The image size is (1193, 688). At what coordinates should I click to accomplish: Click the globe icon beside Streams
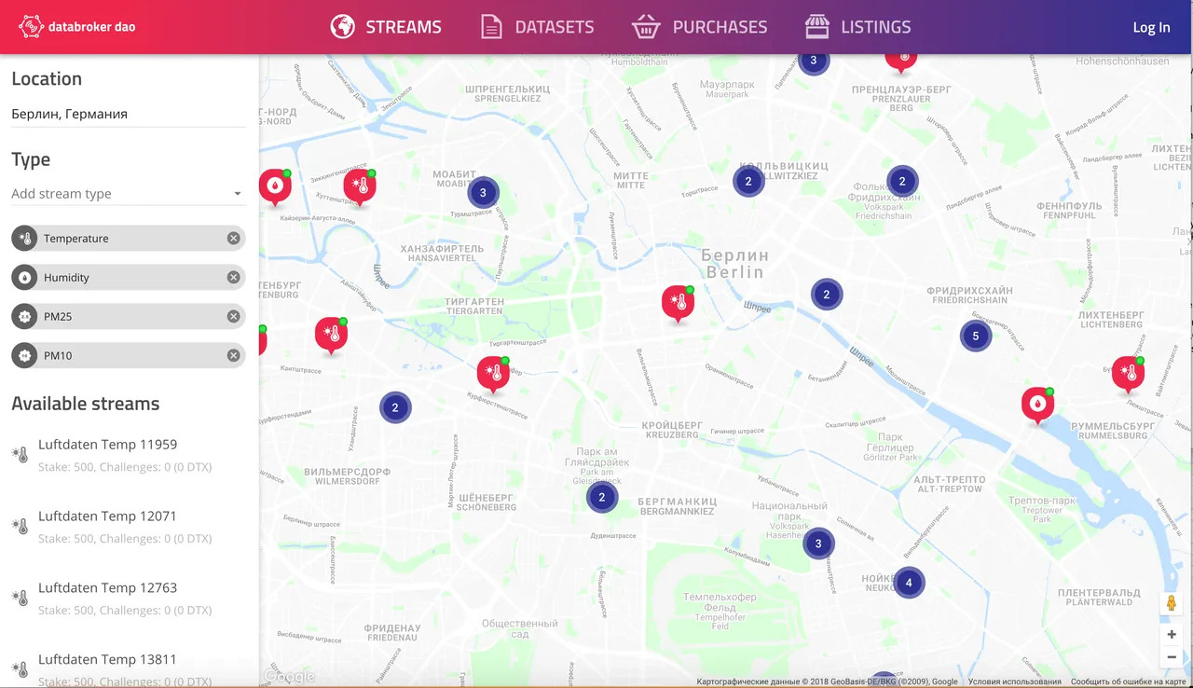click(x=343, y=27)
